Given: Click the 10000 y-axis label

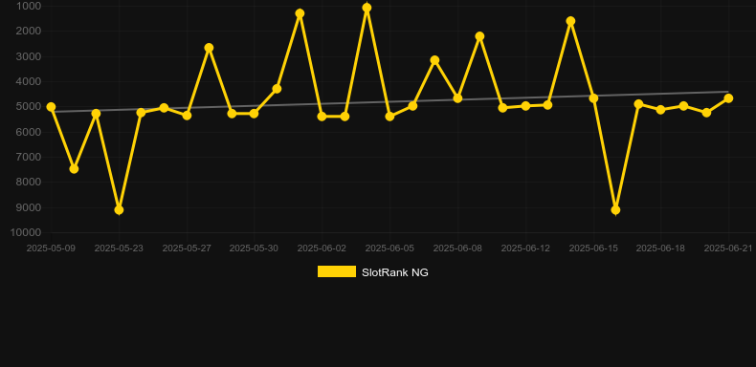Looking at the screenshot, I should [26, 232].
